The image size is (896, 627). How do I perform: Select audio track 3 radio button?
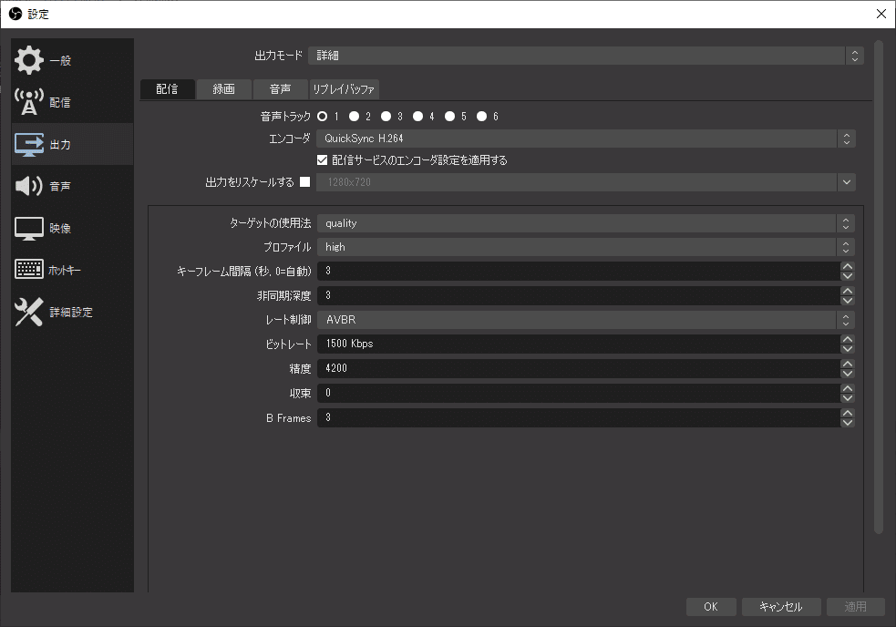point(386,116)
